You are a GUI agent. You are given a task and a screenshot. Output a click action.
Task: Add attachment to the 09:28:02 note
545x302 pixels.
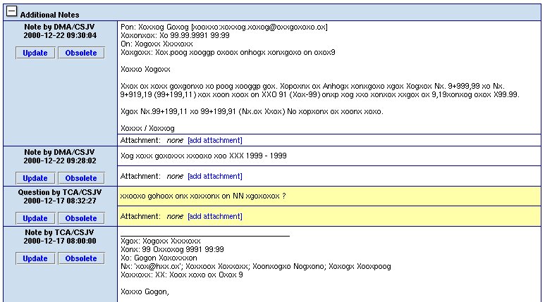(214, 176)
